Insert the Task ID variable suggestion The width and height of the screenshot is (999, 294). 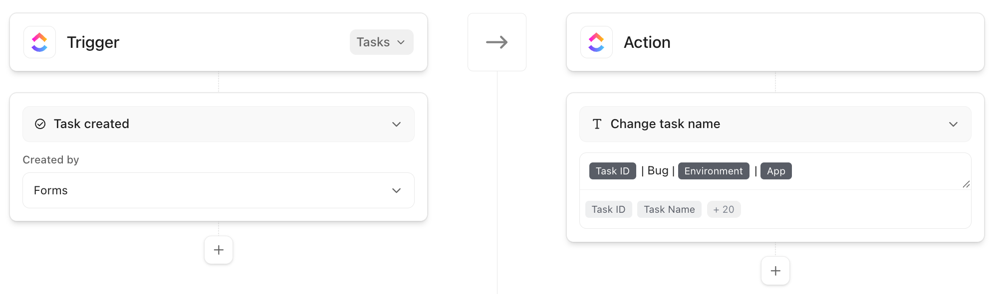tap(608, 209)
